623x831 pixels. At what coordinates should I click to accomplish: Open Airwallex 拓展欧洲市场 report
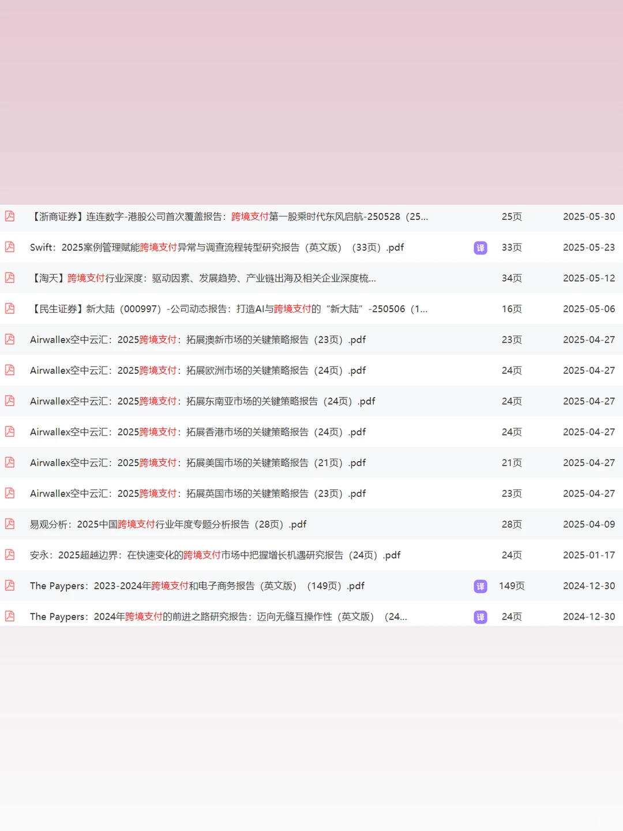[198, 370]
